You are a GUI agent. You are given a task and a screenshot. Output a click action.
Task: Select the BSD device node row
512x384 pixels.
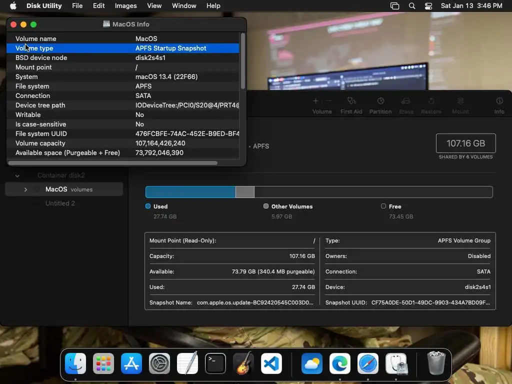tap(123, 57)
